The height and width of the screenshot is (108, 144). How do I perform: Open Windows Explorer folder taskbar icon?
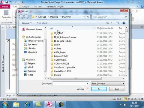coord(16,105)
